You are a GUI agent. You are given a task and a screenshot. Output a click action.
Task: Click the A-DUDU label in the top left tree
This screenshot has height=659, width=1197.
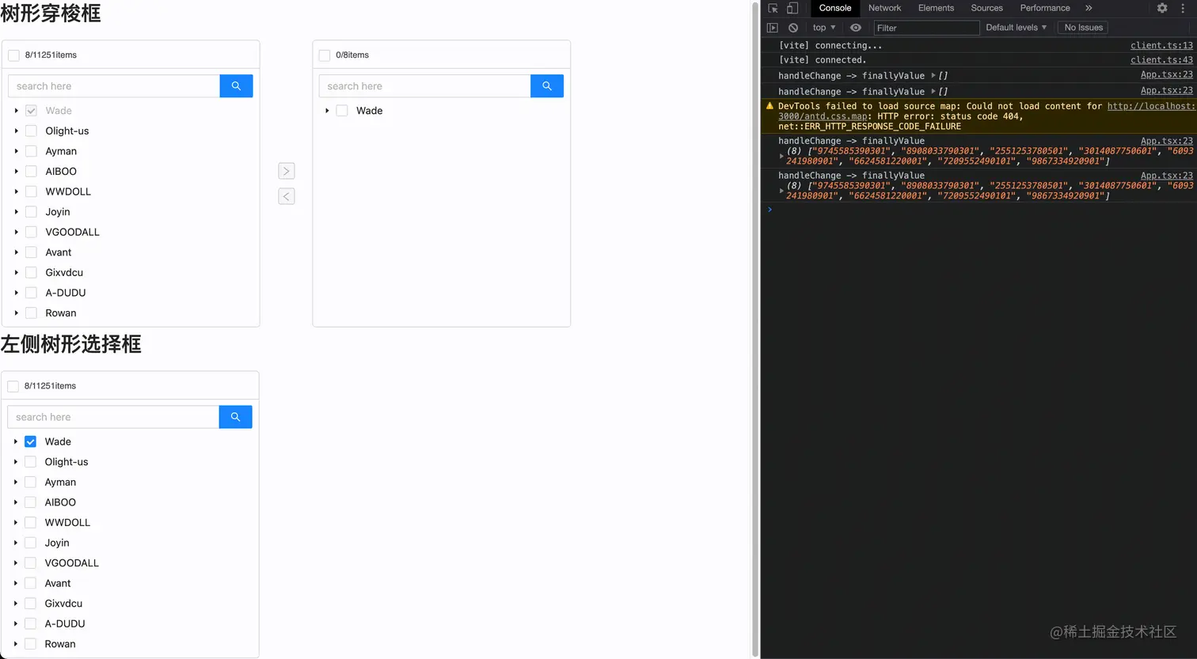point(66,293)
